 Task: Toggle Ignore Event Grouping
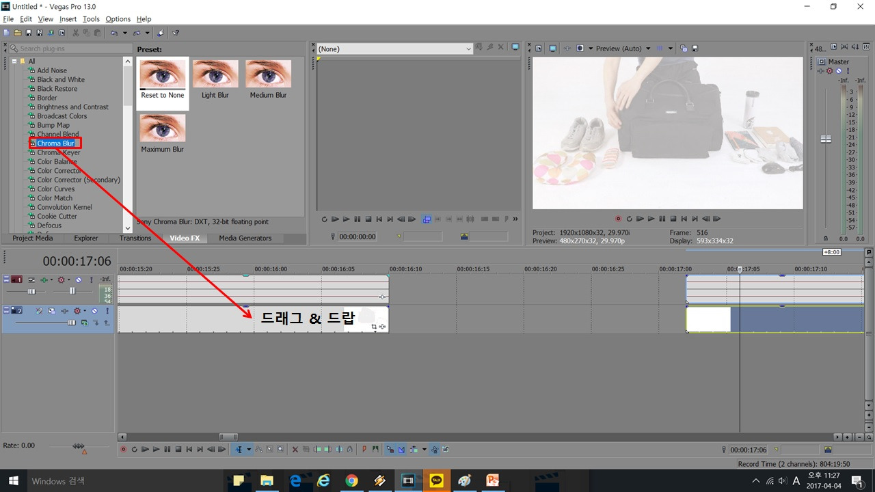click(x=446, y=449)
